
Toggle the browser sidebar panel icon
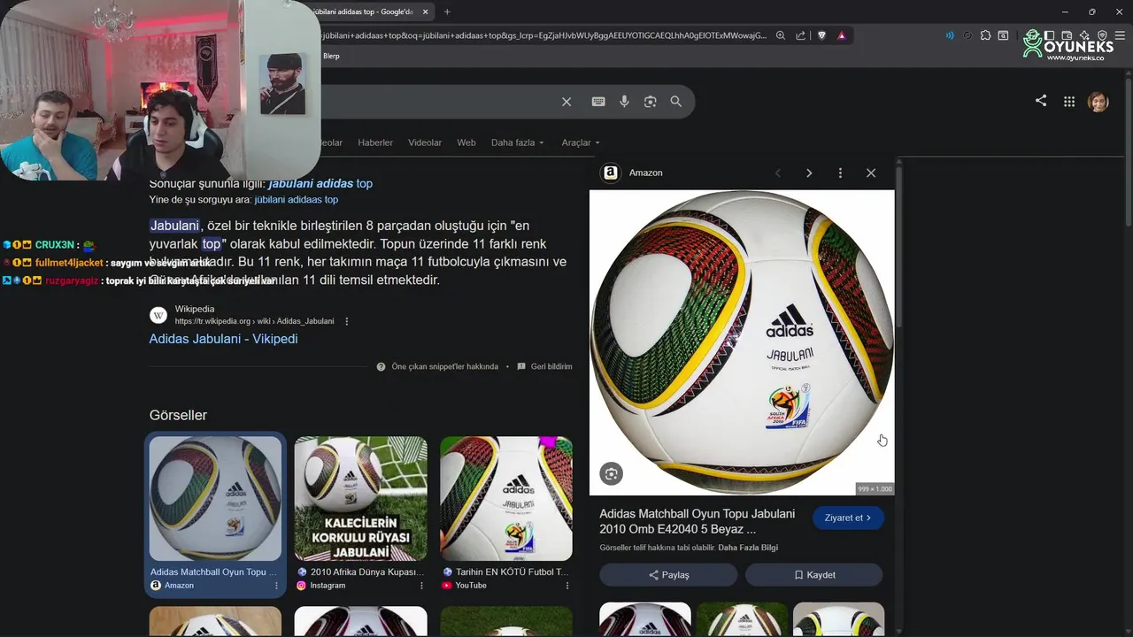click(x=1050, y=35)
